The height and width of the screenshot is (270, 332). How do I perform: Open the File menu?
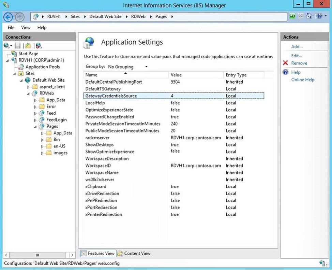click(11, 27)
